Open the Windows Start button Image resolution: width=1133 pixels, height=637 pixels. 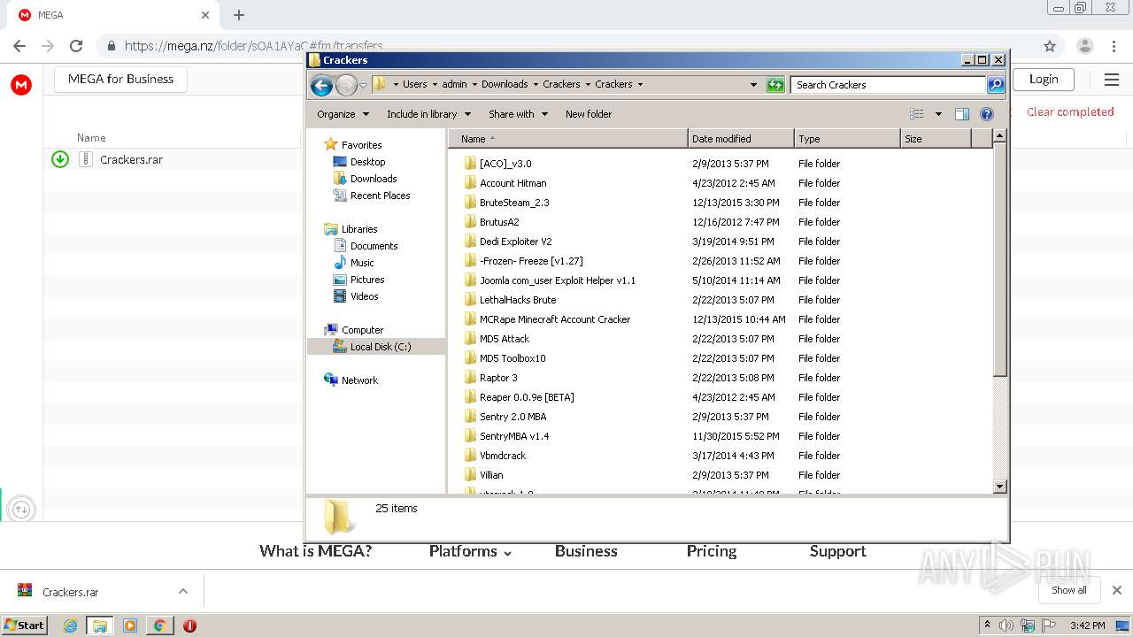[x=25, y=625]
